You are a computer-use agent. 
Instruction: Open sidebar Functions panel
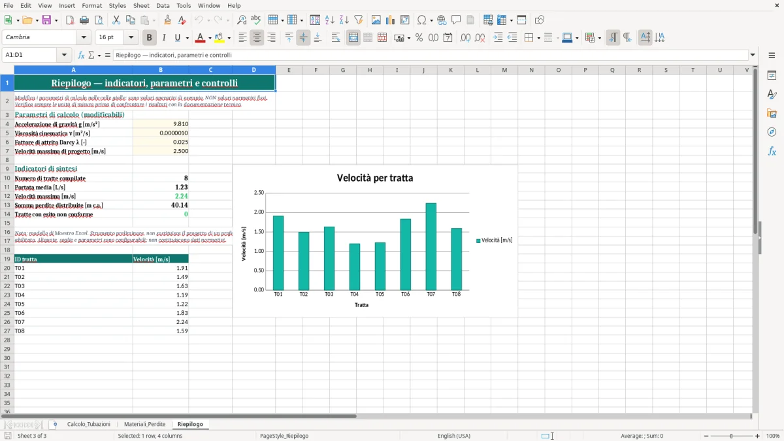click(772, 152)
